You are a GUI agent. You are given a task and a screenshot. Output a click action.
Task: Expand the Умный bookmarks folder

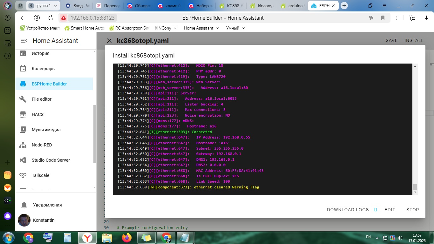(235, 28)
